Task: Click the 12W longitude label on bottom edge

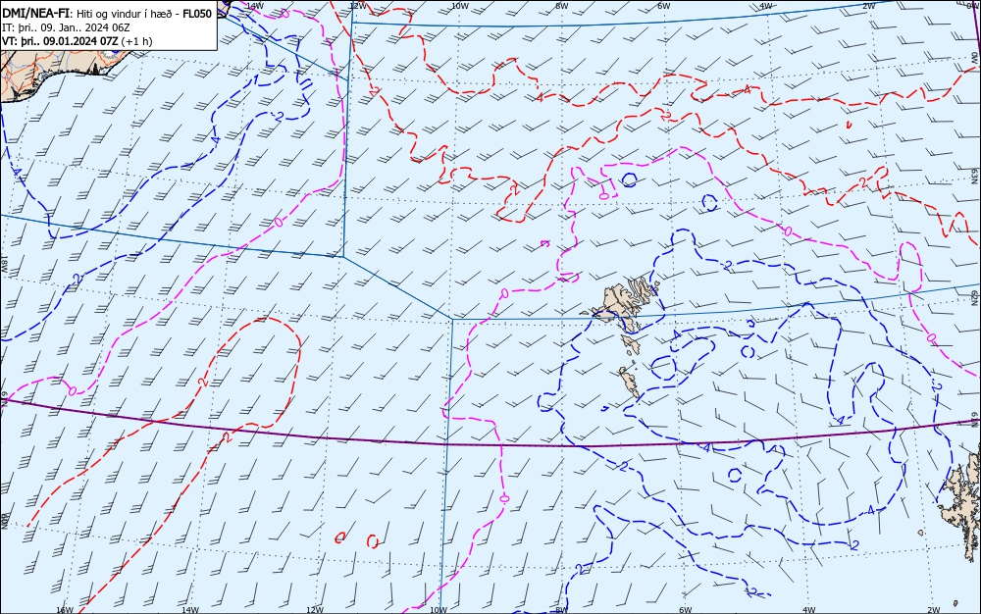Action: [315, 610]
